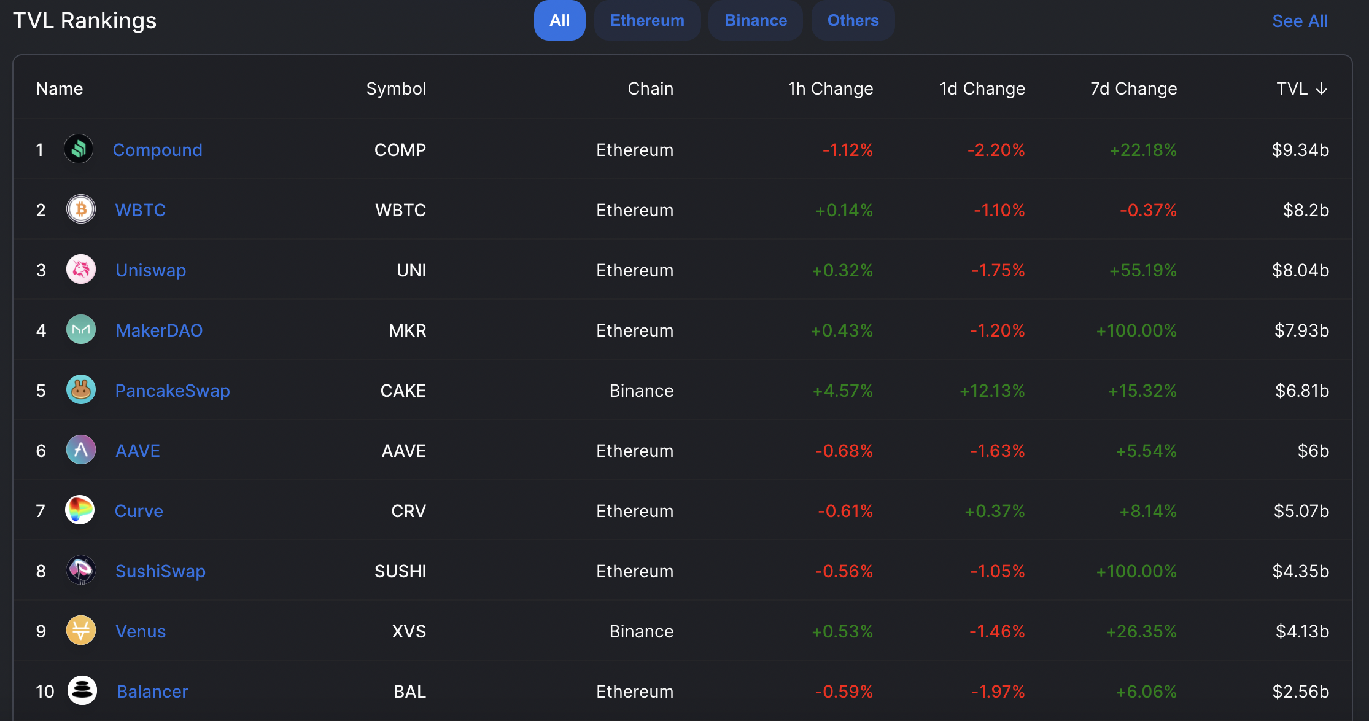This screenshot has height=721, width=1369.
Task: Switch to the Binance filter tab
Action: pyautogui.click(x=756, y=20)
